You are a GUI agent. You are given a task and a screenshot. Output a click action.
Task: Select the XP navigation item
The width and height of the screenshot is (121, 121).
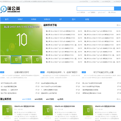(61, 19)
